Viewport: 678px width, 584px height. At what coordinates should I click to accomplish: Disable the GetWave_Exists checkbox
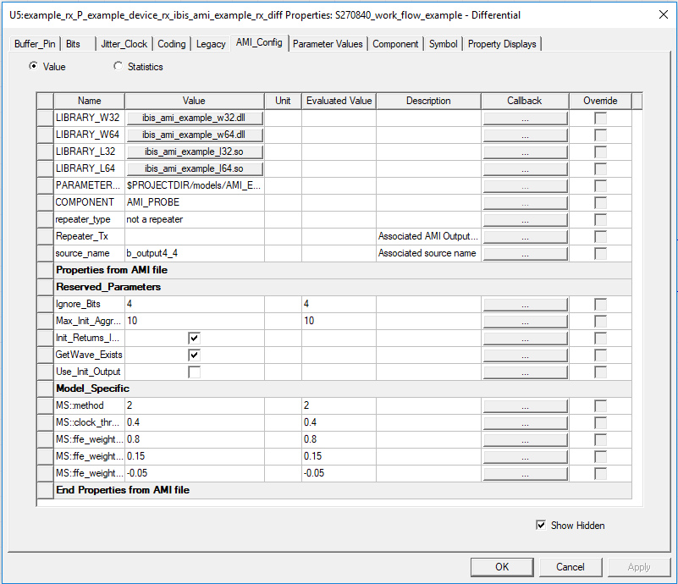tap(193, 355)
